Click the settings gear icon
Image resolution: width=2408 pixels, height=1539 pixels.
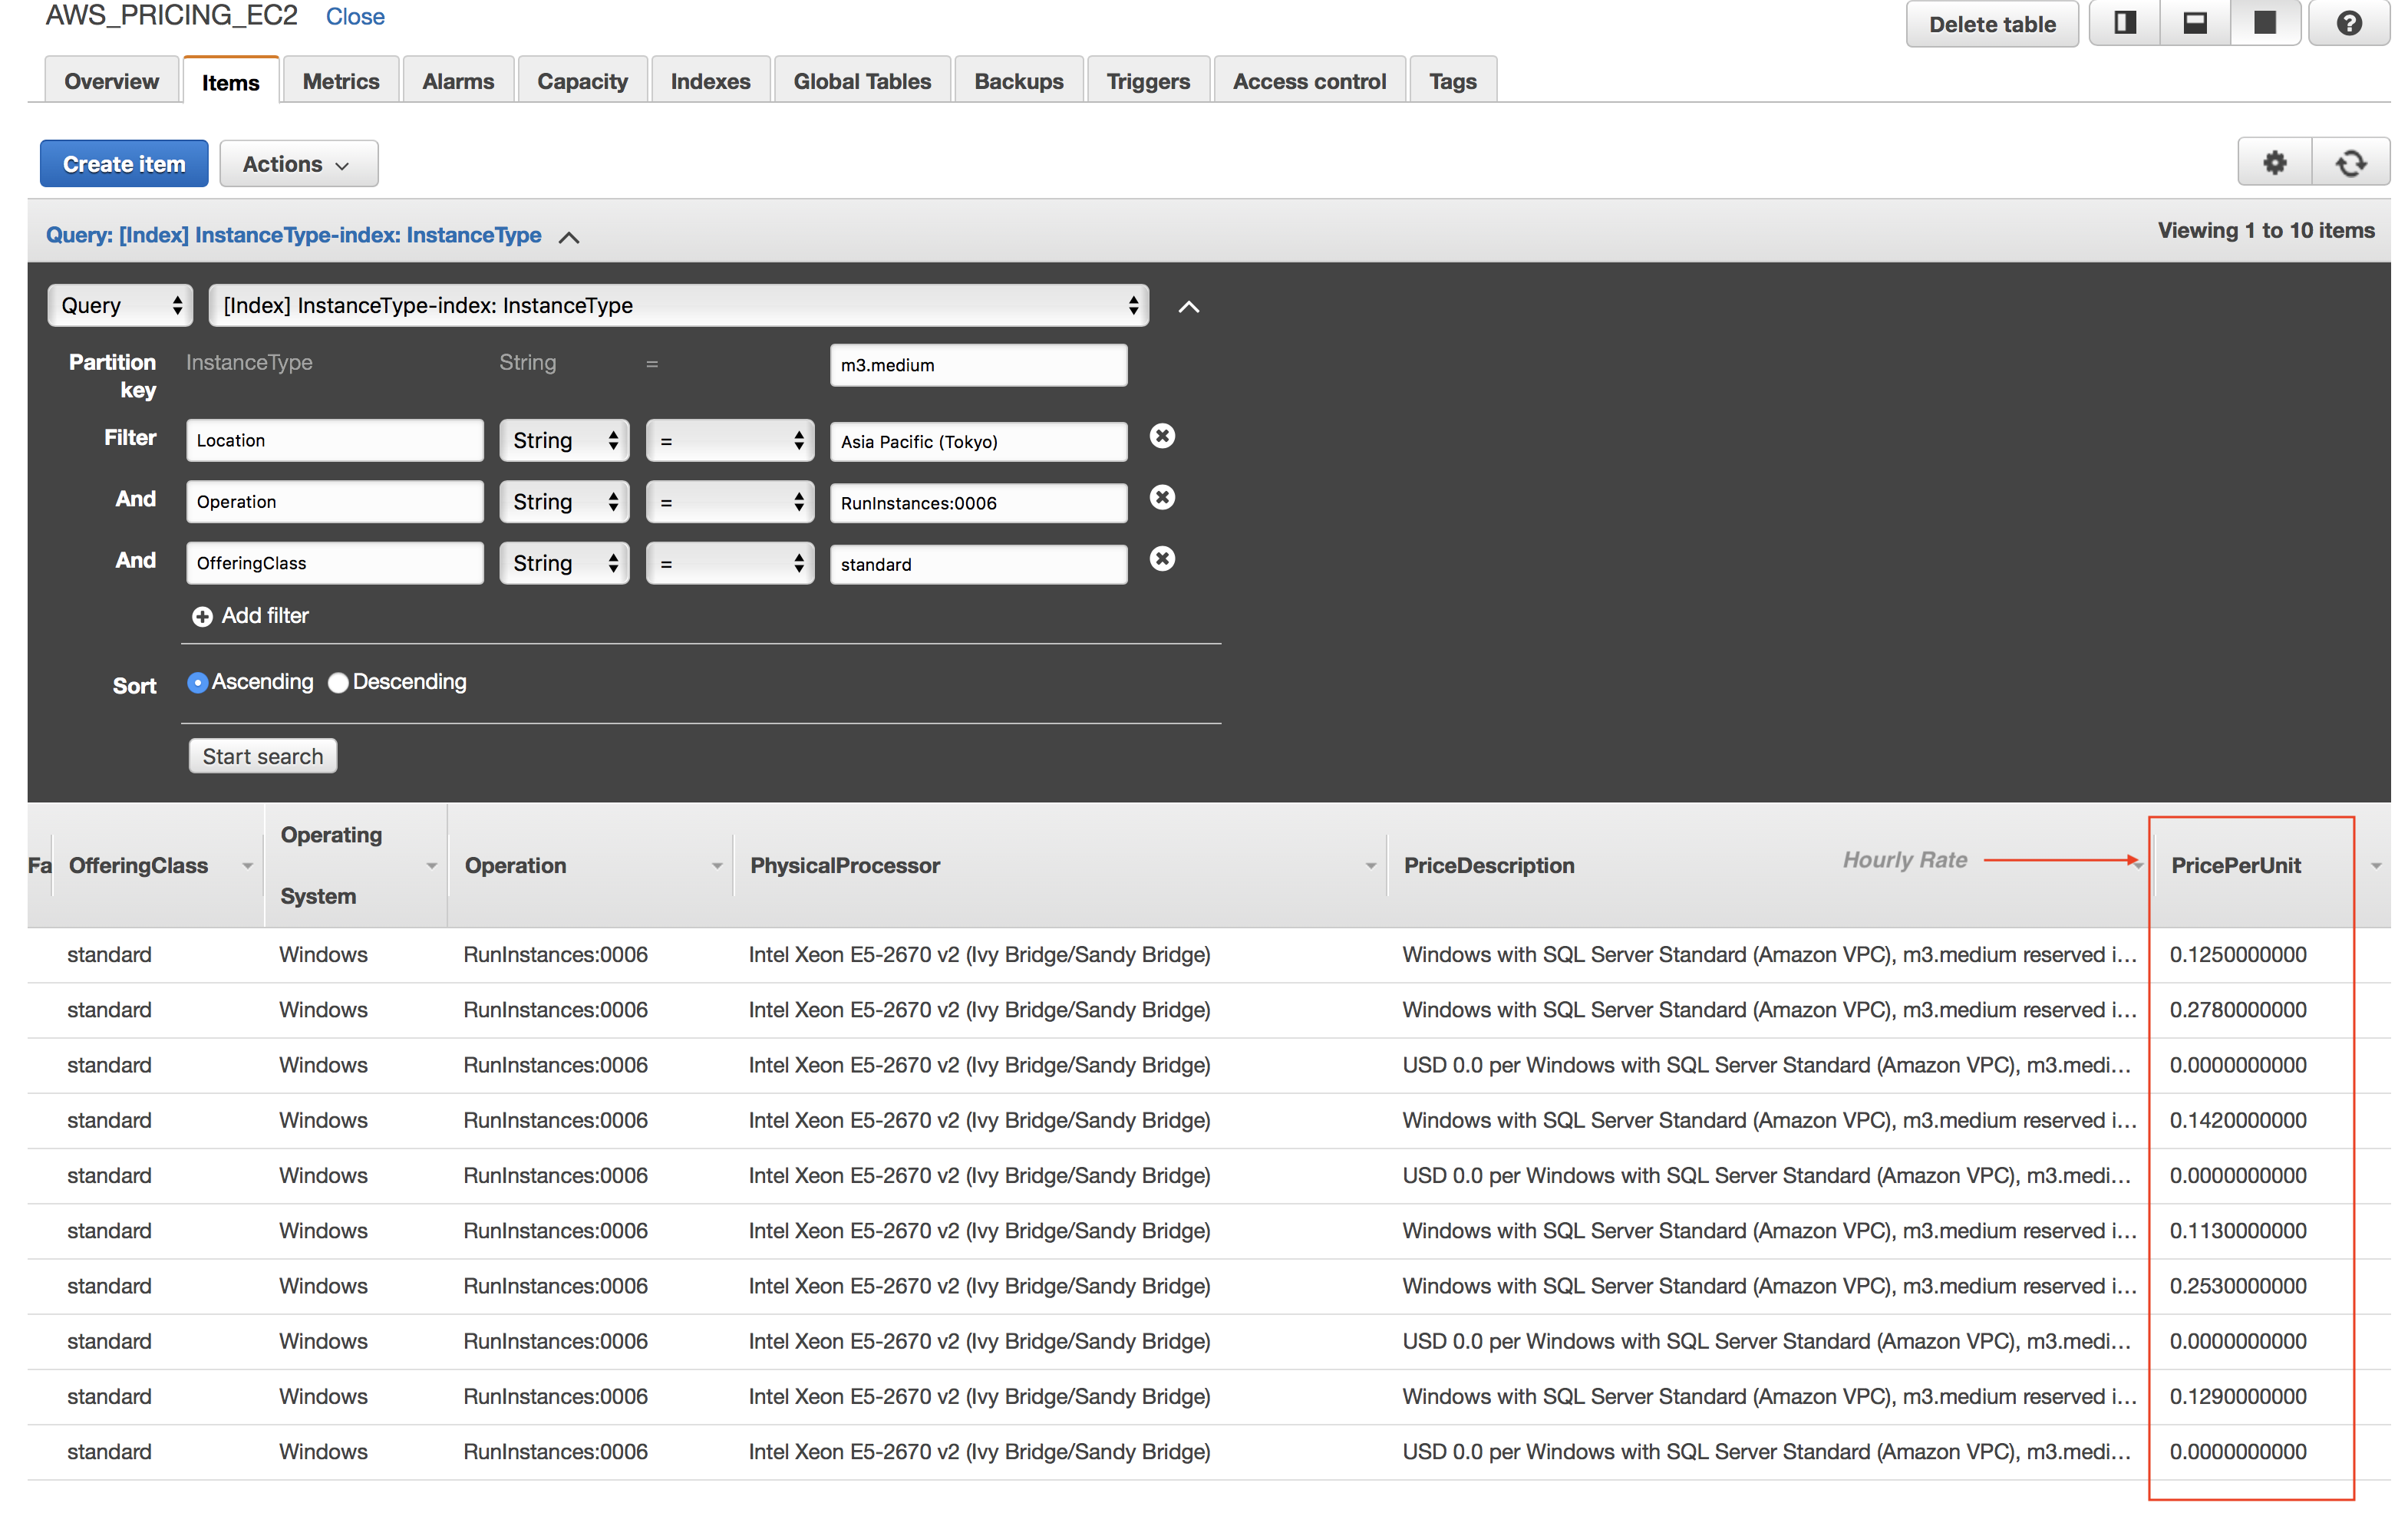[2276, 161]
